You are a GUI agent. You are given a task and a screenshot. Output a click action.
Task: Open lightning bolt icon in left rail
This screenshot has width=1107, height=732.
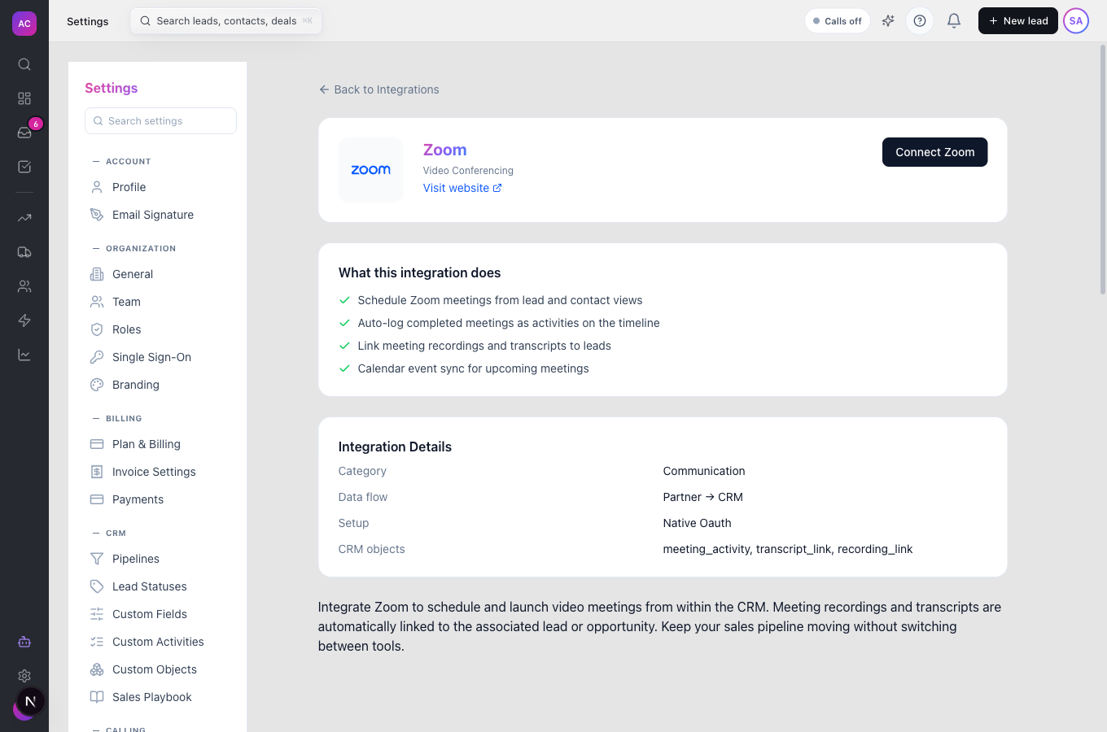[24, 320]
